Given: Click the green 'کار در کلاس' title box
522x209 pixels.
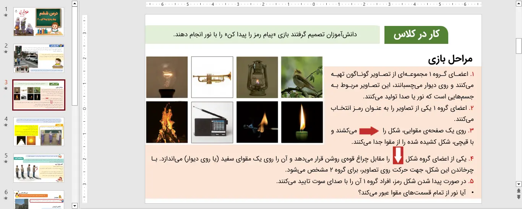Looking at the screenshot, I should 416,35.
